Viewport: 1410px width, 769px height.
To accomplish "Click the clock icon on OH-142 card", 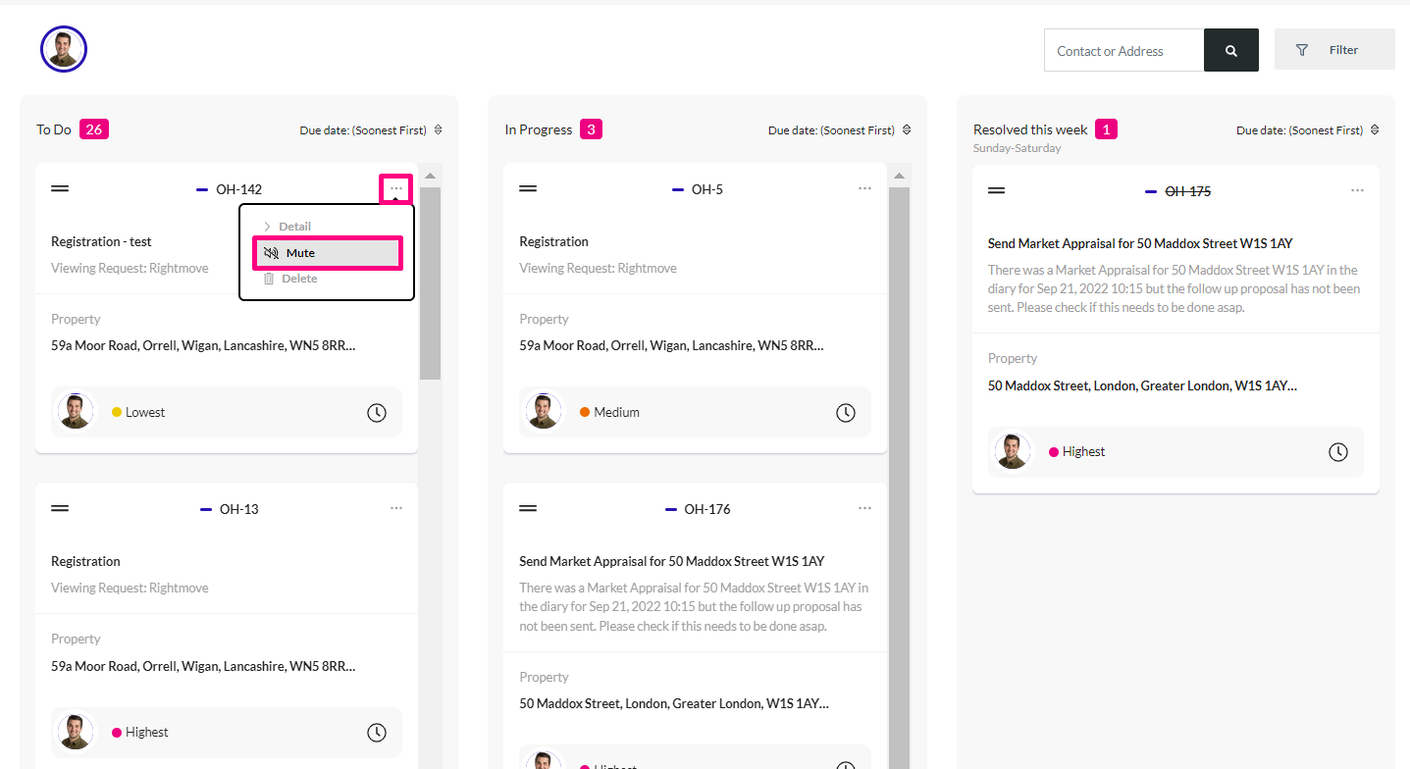I will pyautogui.click(x=377, y=413).
